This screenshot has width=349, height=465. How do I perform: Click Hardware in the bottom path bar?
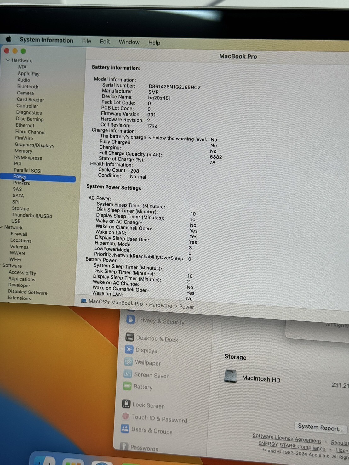coord(161,305)
